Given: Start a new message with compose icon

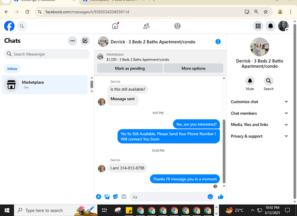Looking at the screenshot, I should pos(85,41).
